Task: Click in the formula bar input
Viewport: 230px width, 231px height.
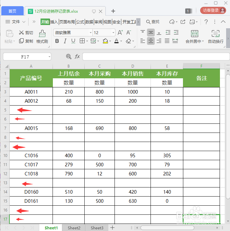Action: (x=156, y=57)
